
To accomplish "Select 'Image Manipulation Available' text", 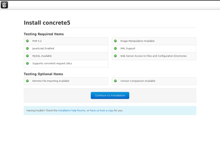I will pyautogui.click(x=137, y=41).
